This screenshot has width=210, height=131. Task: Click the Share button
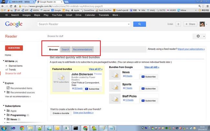point(190,24)
